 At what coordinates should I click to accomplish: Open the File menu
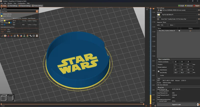(2, 3)
